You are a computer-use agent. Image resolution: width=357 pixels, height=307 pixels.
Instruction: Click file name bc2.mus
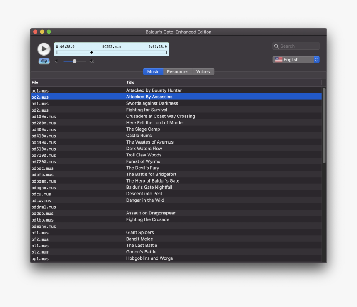click(40, 97)
